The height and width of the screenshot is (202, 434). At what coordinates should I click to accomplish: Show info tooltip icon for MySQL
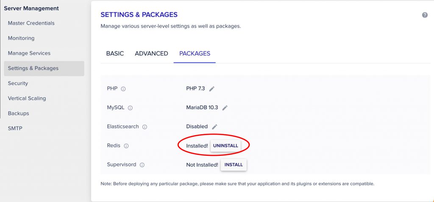(130, 108)
